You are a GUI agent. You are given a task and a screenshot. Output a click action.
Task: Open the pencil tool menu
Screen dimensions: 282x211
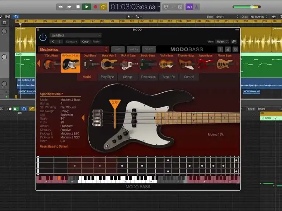[x=139, y=17]
